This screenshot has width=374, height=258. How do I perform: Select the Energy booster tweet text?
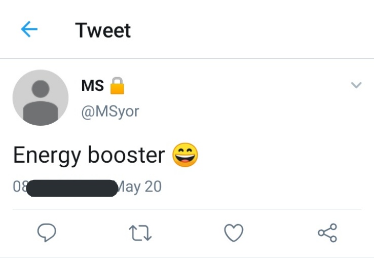click(89, 155)
